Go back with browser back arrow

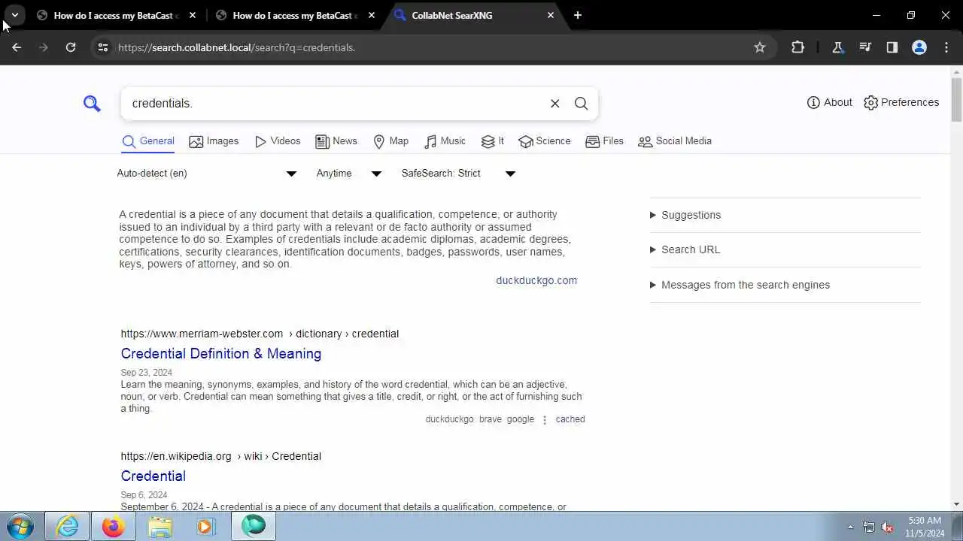click(17, 47)
